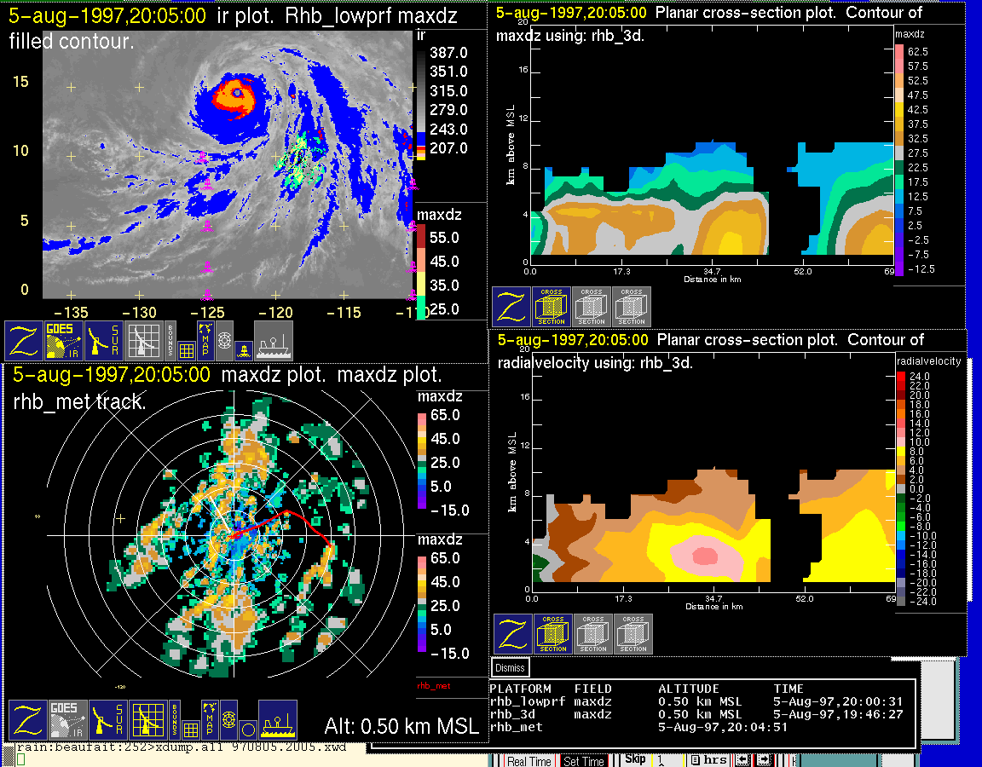Enable the grayed ship track icon in the IR plot window
The width and height of the screenshot is (982, 767).
click(x=274, y=340)
